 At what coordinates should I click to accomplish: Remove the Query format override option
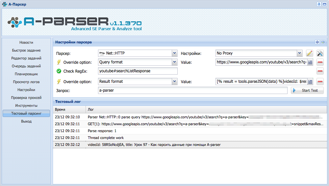(x=320, y=62)
